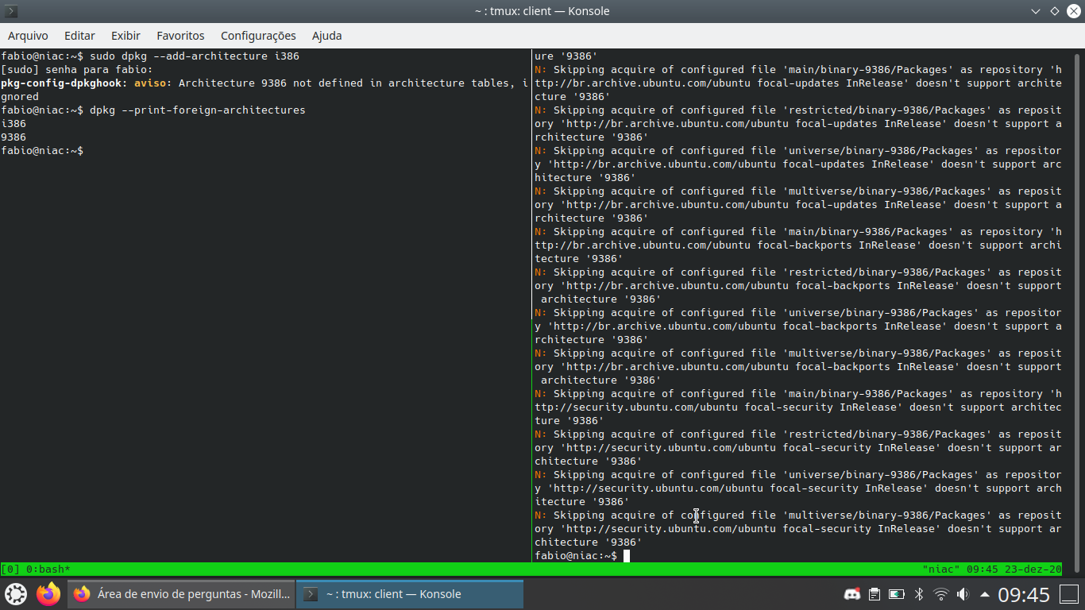Switch to the Firefox 'Área de envio de perguntas' window
This screenshot has width=1085, height=610.
tap(181, 594)
